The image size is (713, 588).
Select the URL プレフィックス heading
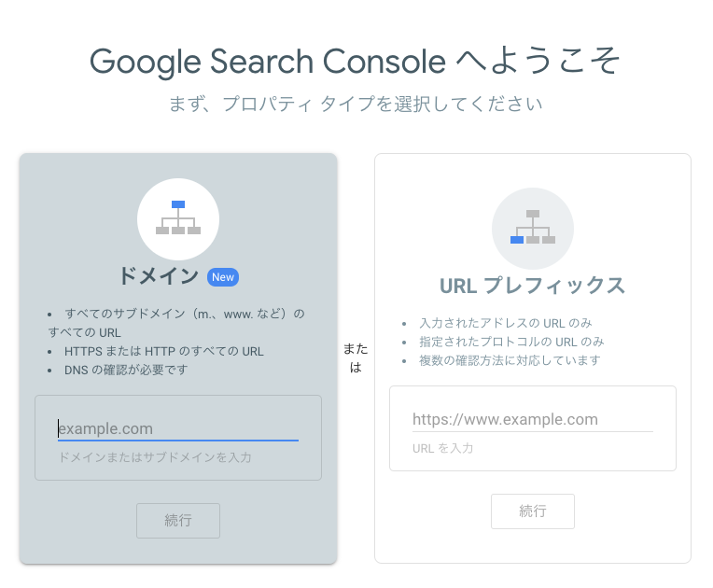[533, 286]
